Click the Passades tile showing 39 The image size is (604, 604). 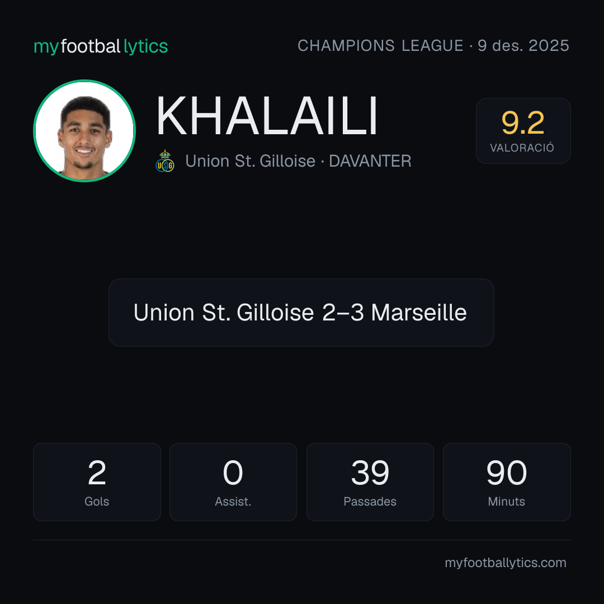pyautogui.click(x=370, y=482)
